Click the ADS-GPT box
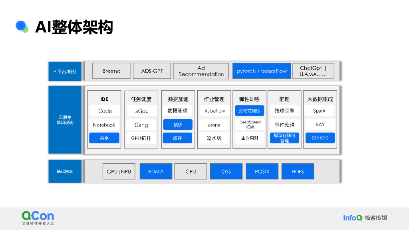Screen dimensions: 409x230 pyautogui.click(x=152, y=71)
